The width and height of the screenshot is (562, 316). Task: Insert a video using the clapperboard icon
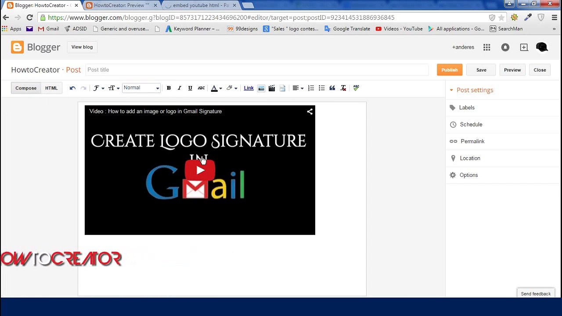[272, 88]
